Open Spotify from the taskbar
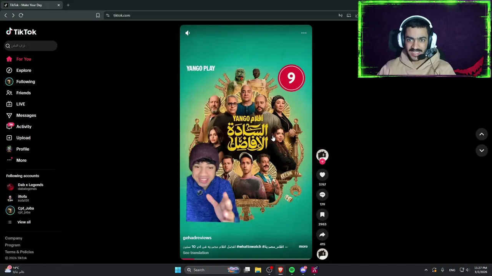The width and height of the screenshot is (492, 276). [292, 270]
